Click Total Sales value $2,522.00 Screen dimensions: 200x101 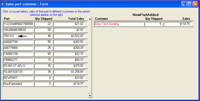coord(69,36)
